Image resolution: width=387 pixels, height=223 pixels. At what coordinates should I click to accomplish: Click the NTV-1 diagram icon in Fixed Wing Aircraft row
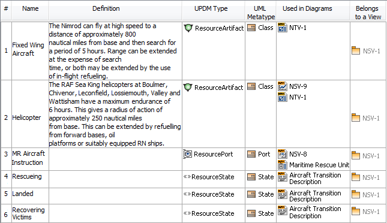point(283,28)
